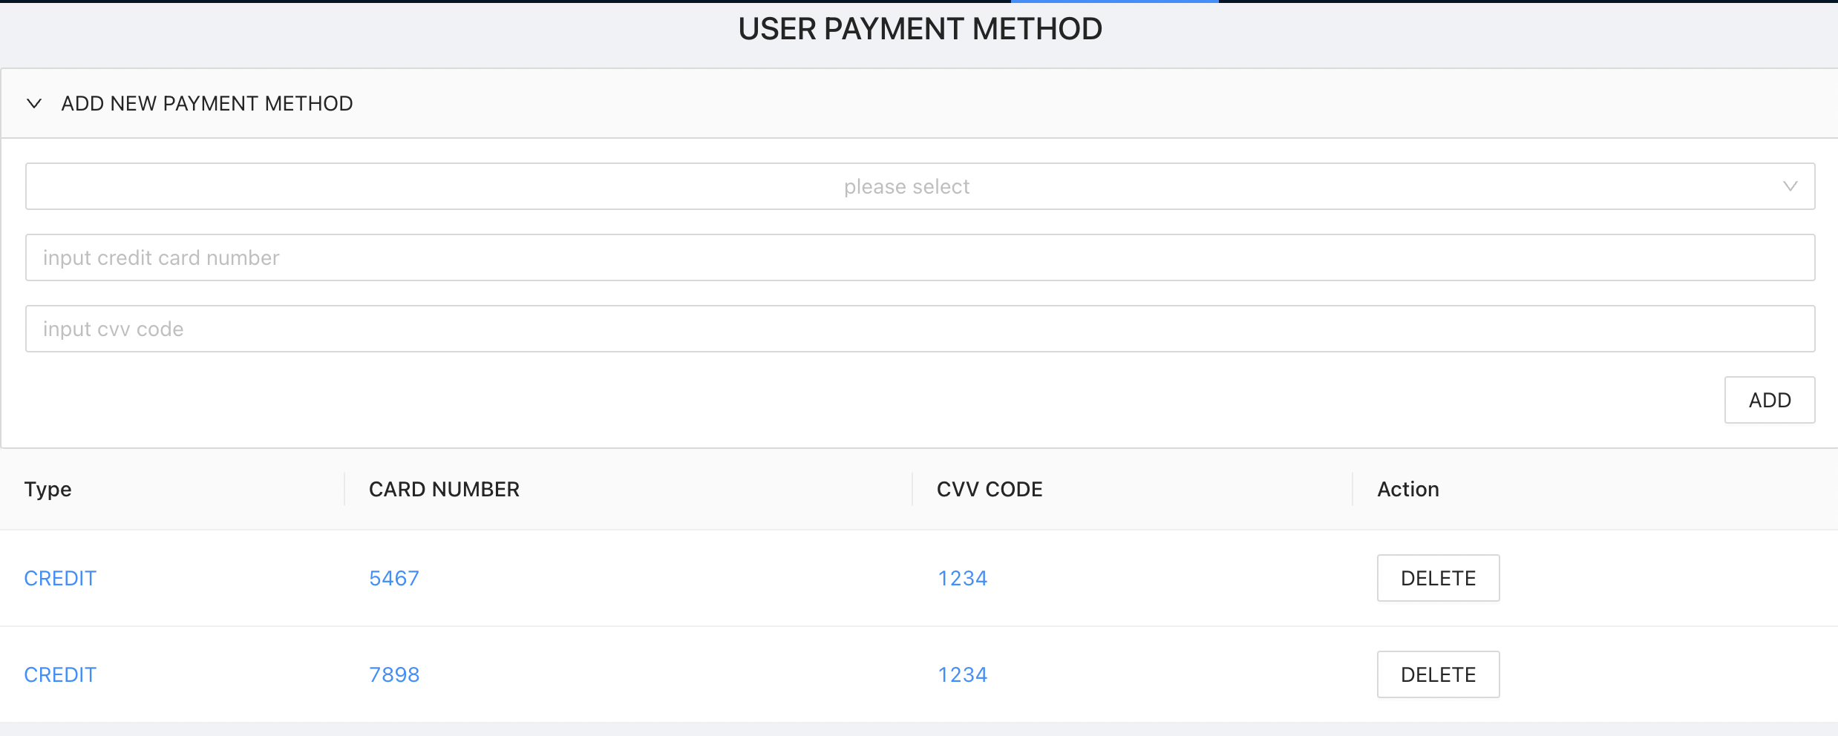The width and height of the screenshot is (1838, 736).
Task: Collapse the Add New Payment Method panel chevron
Action: (34, 103)
